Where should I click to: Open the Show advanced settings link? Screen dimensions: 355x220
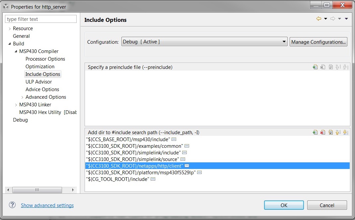tap(47, 205)
